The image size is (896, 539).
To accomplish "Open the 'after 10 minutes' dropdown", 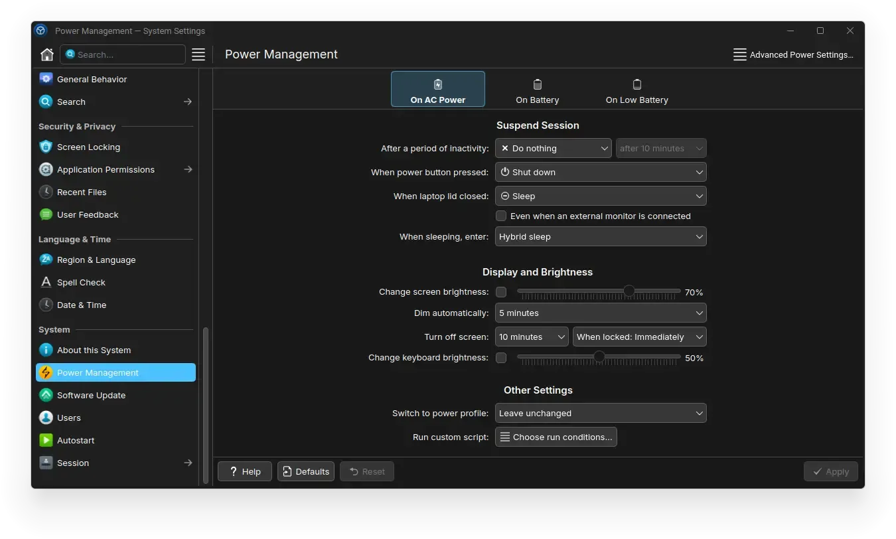I will tap(661, 148).
